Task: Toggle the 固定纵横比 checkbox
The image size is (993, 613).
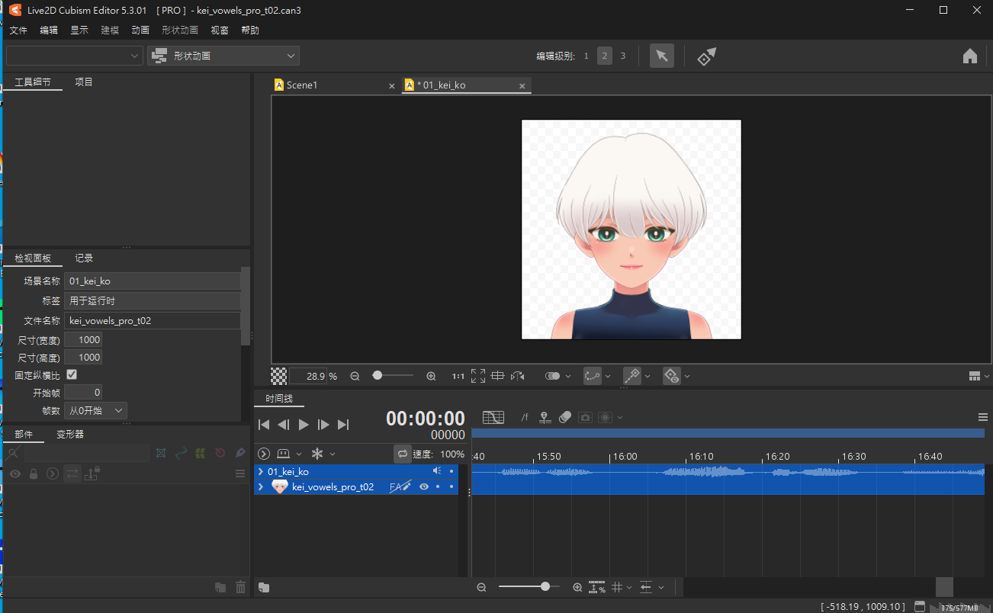Action: (72, 374)
